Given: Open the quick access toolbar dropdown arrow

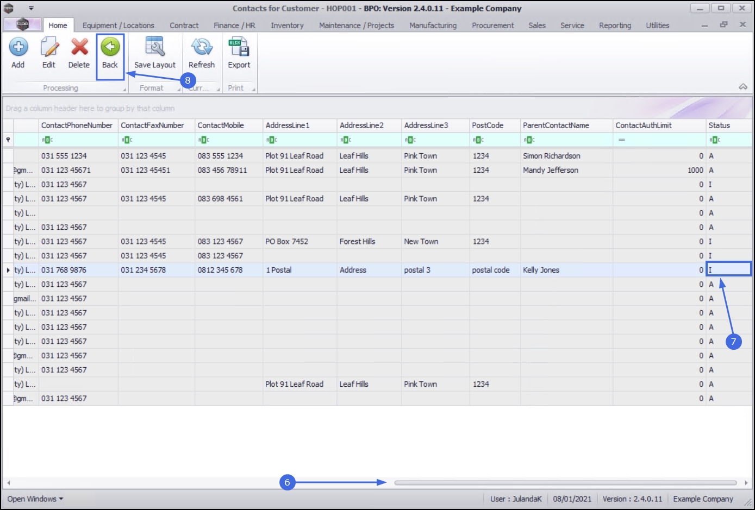Looking at the screenshot, I should pyautogui.click(x=31, y=8).
